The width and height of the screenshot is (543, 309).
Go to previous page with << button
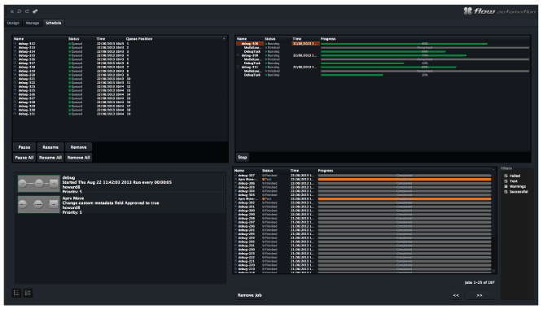click(456, 295)
